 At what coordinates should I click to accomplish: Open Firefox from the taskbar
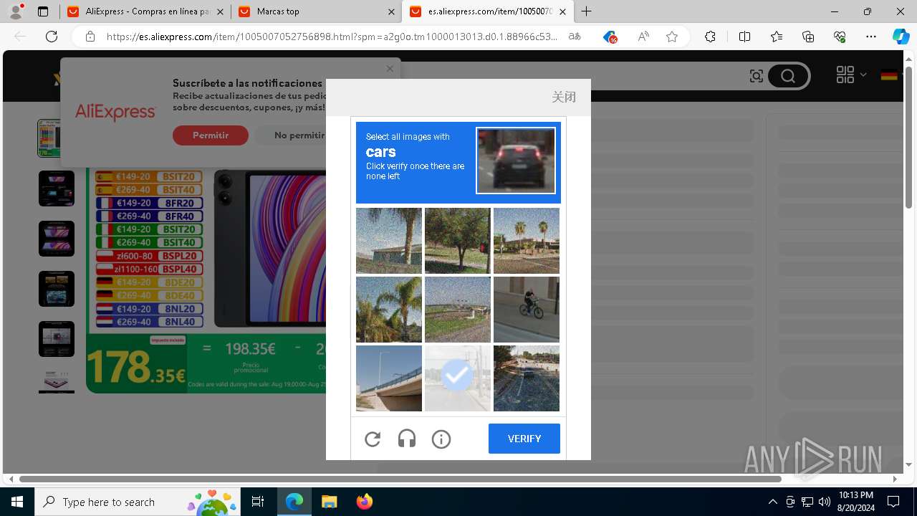pos(364,502)
